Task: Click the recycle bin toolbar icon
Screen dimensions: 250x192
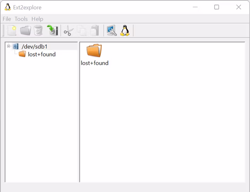Action: 38,30
